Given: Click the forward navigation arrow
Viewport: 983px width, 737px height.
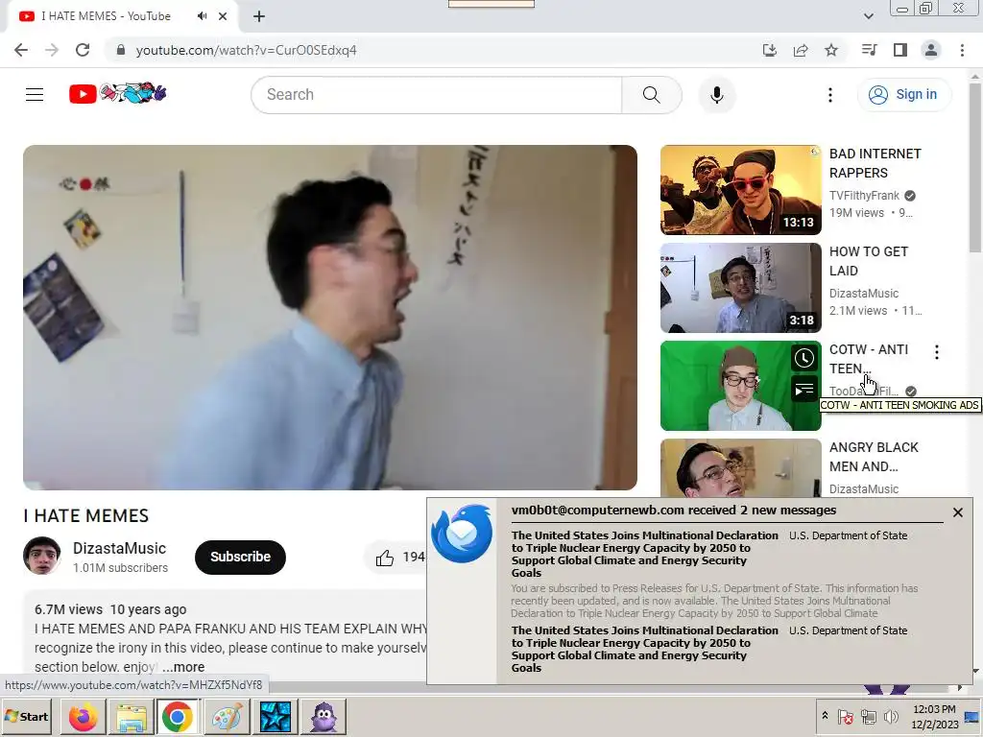Looking at the screenshot, I should pyautogui.click(x=52, y=50).
